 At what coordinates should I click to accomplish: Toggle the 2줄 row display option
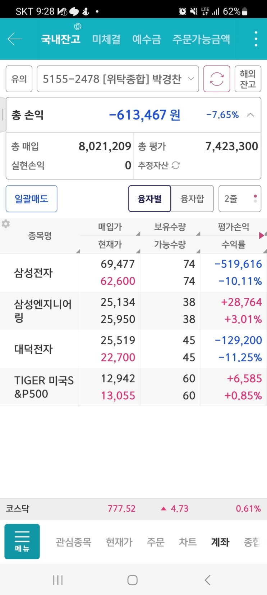239,199
